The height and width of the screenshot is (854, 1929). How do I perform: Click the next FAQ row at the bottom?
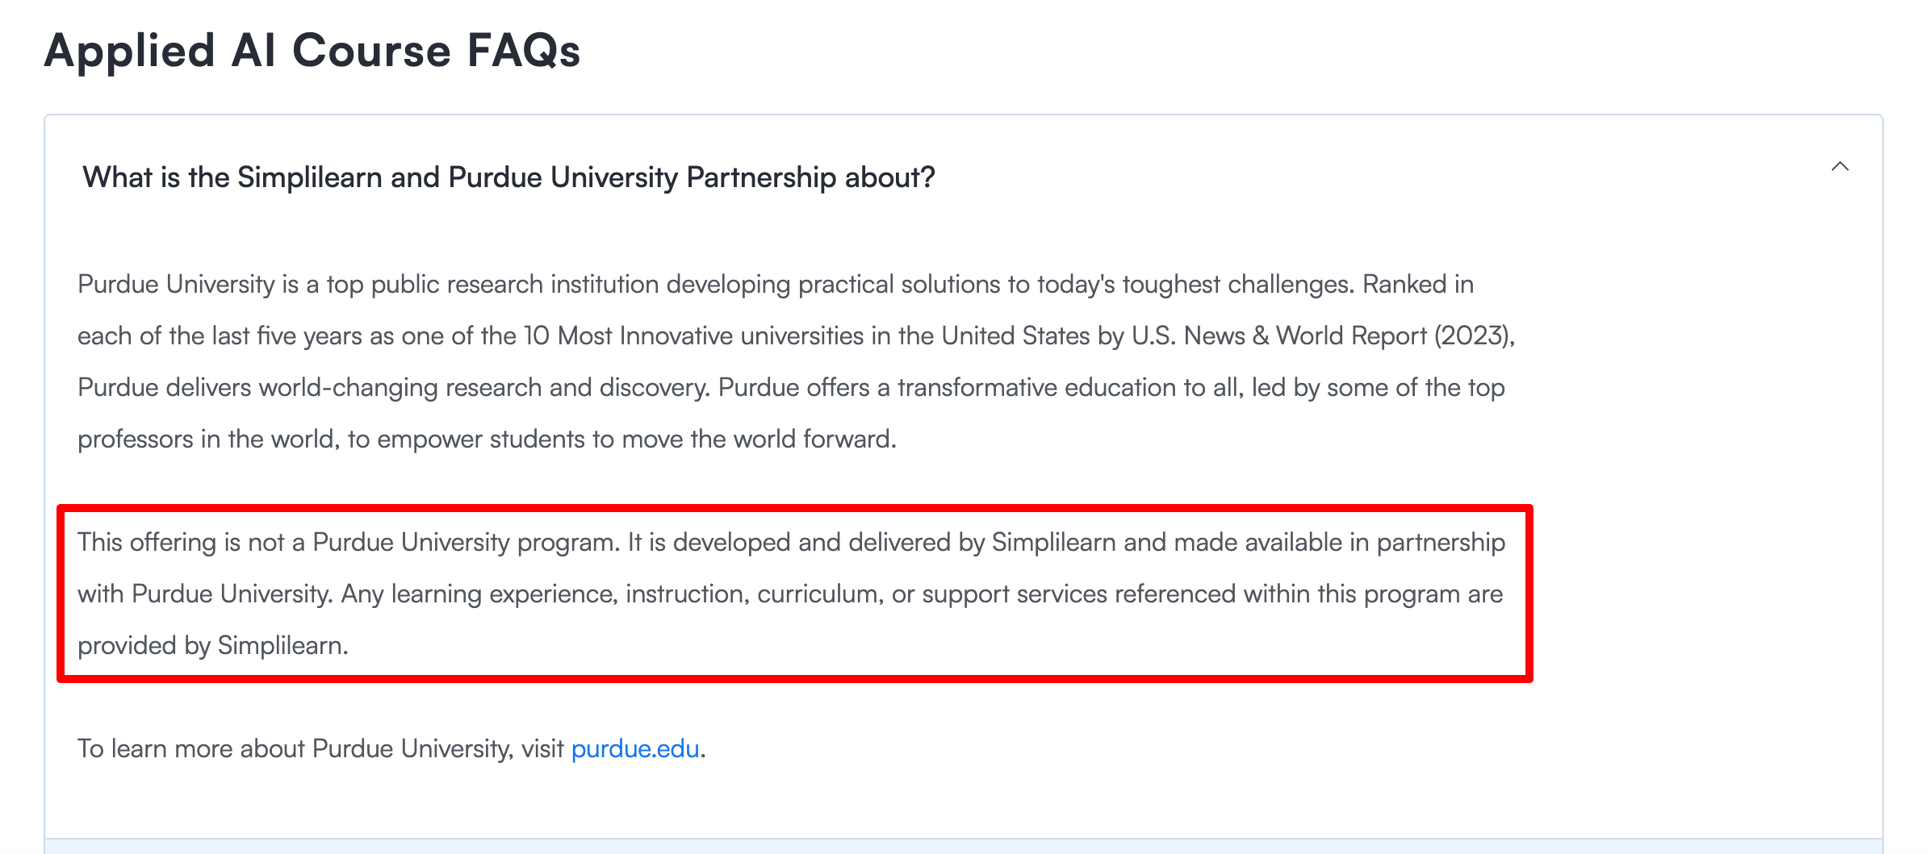963,846
